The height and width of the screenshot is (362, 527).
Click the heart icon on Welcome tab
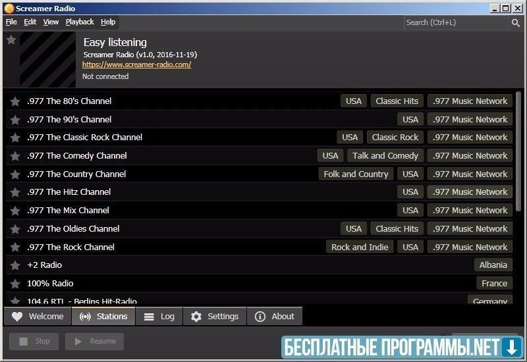point(17,317)
